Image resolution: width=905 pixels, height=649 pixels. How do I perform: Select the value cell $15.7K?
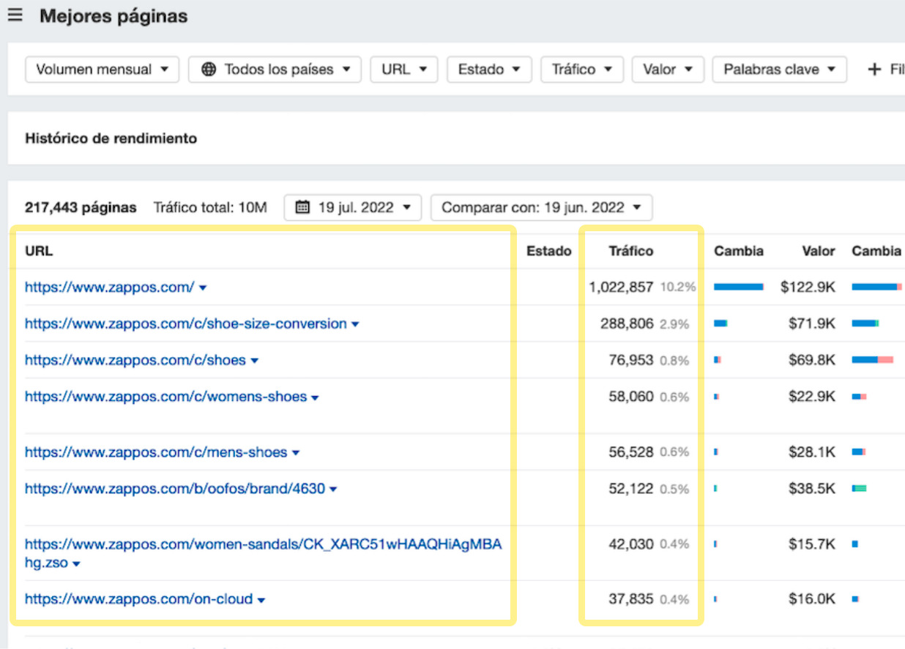812,544
